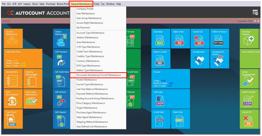Open the File menu
This screenshot has height=136, width=262.
(x=4, y=4)
